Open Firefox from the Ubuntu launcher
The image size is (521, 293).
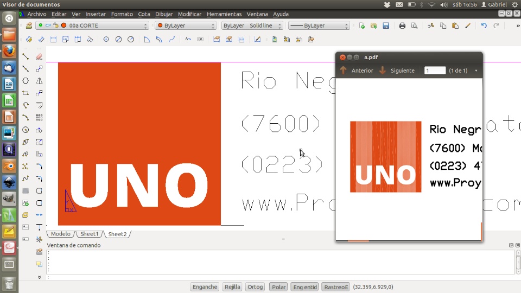tap(9, 51)
